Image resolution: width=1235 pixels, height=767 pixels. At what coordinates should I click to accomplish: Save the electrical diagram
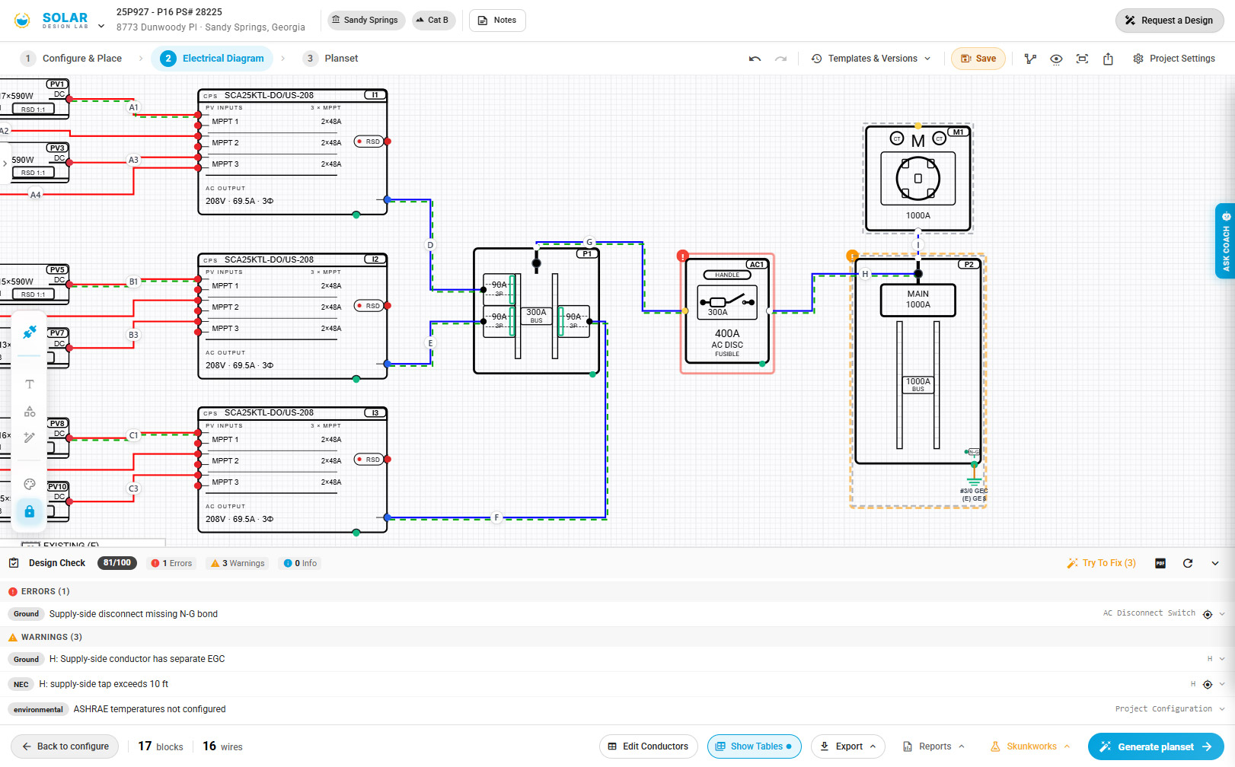click(978, 59)
